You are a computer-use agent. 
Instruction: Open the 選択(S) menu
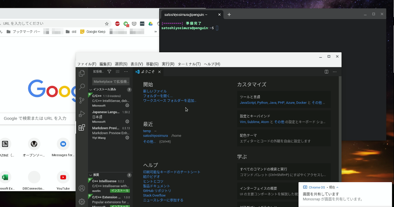[x=121, y=64]
